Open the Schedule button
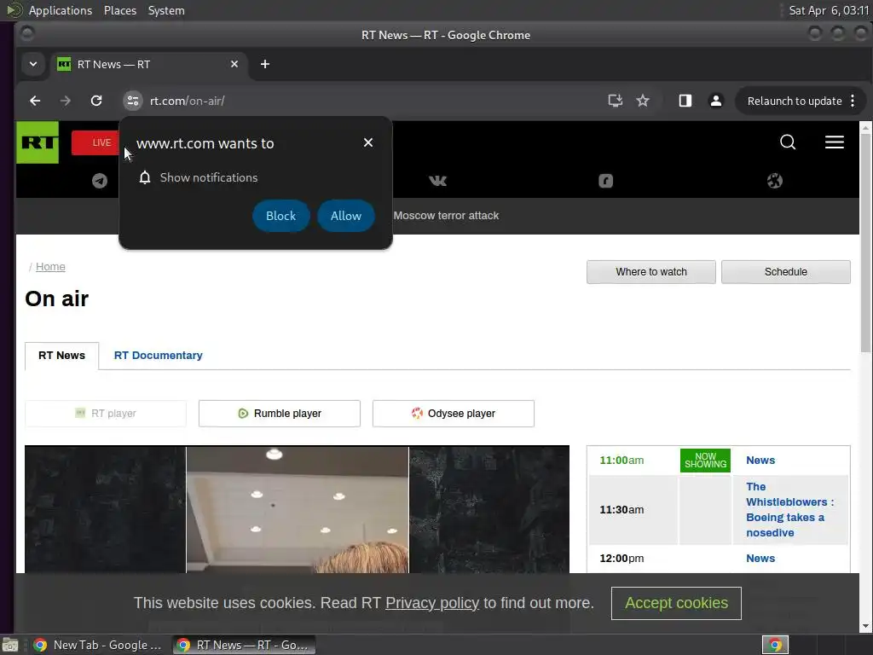This screenshot has width=873, height=655. (x=785, y=272)
